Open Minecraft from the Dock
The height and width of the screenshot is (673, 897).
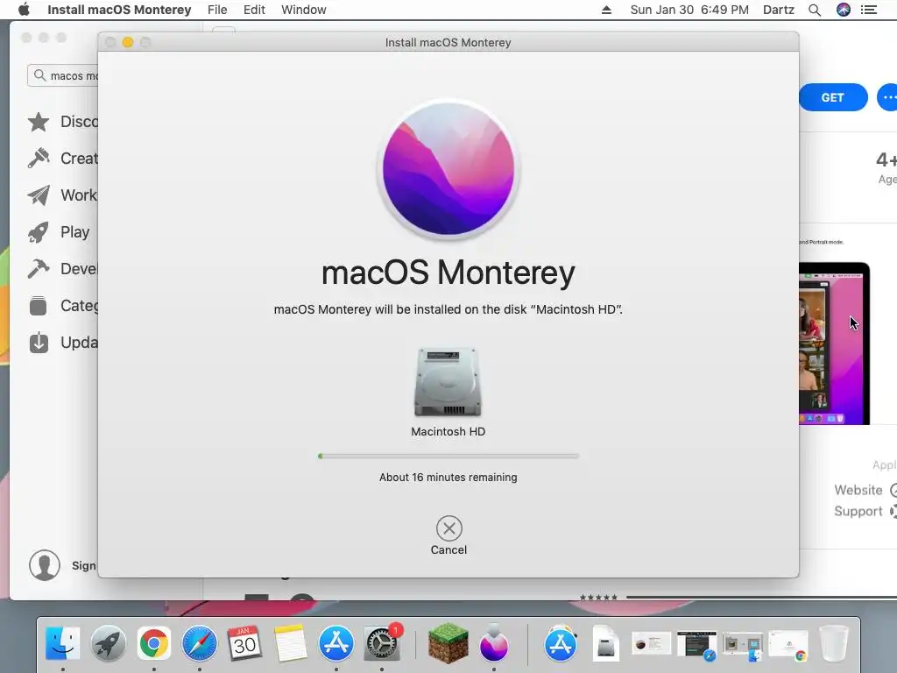click(x=448, y=643)
